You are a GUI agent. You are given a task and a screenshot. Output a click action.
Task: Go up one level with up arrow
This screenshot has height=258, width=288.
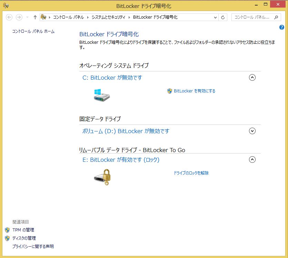point(35,17)
